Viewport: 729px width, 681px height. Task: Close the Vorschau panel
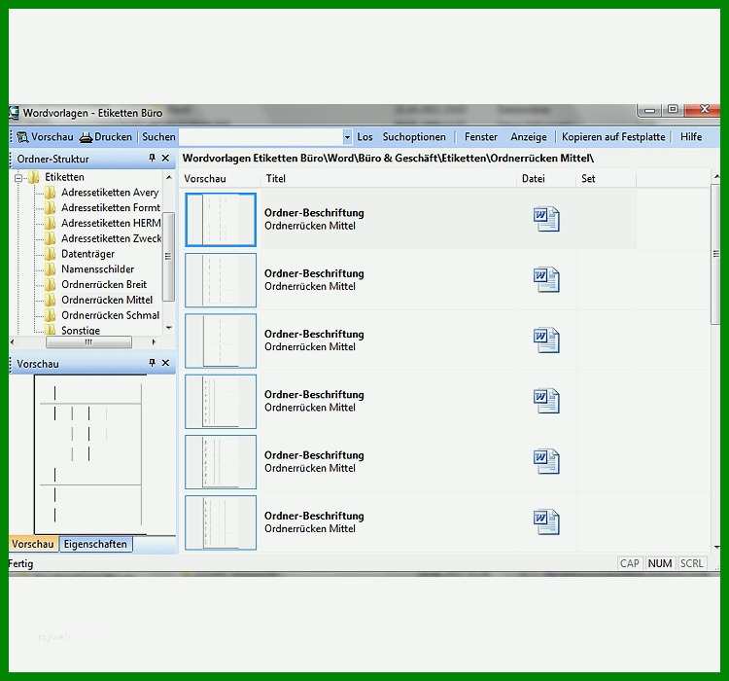(165, 363)
